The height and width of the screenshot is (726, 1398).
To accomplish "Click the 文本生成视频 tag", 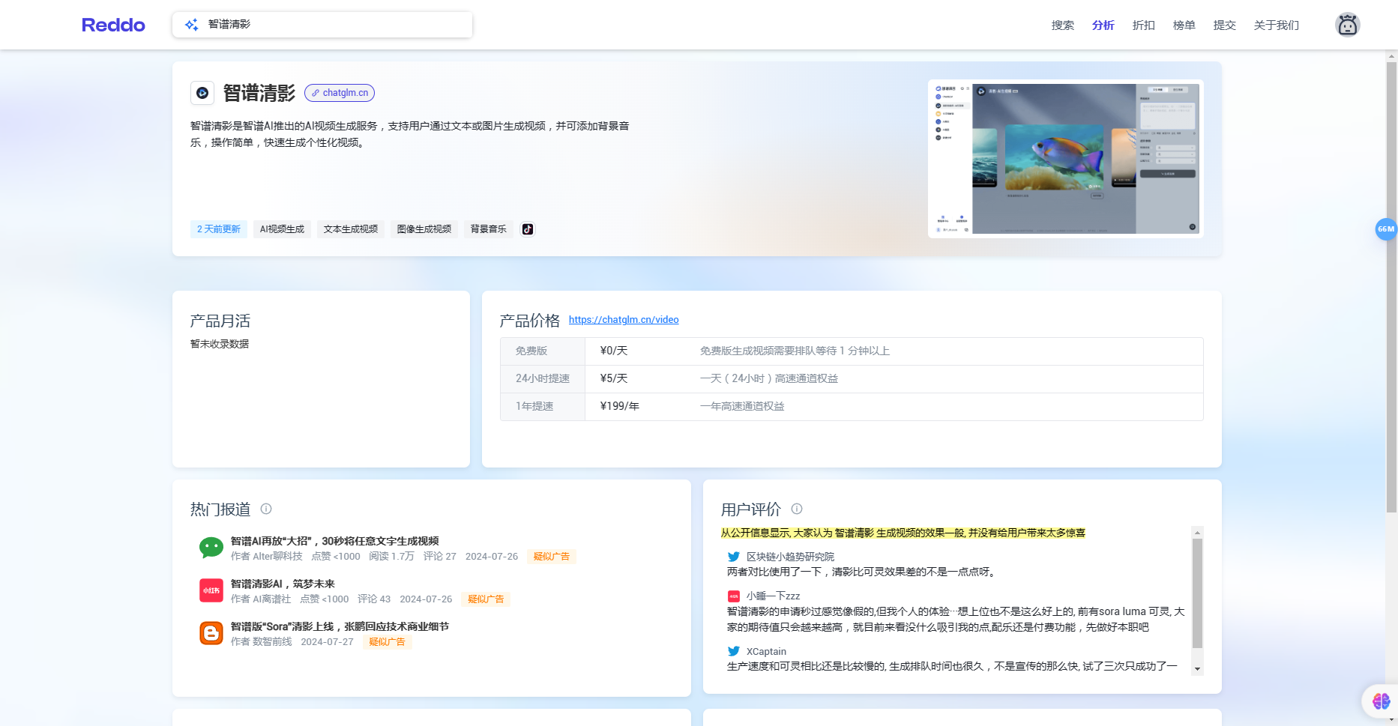I will click(351, 229).
